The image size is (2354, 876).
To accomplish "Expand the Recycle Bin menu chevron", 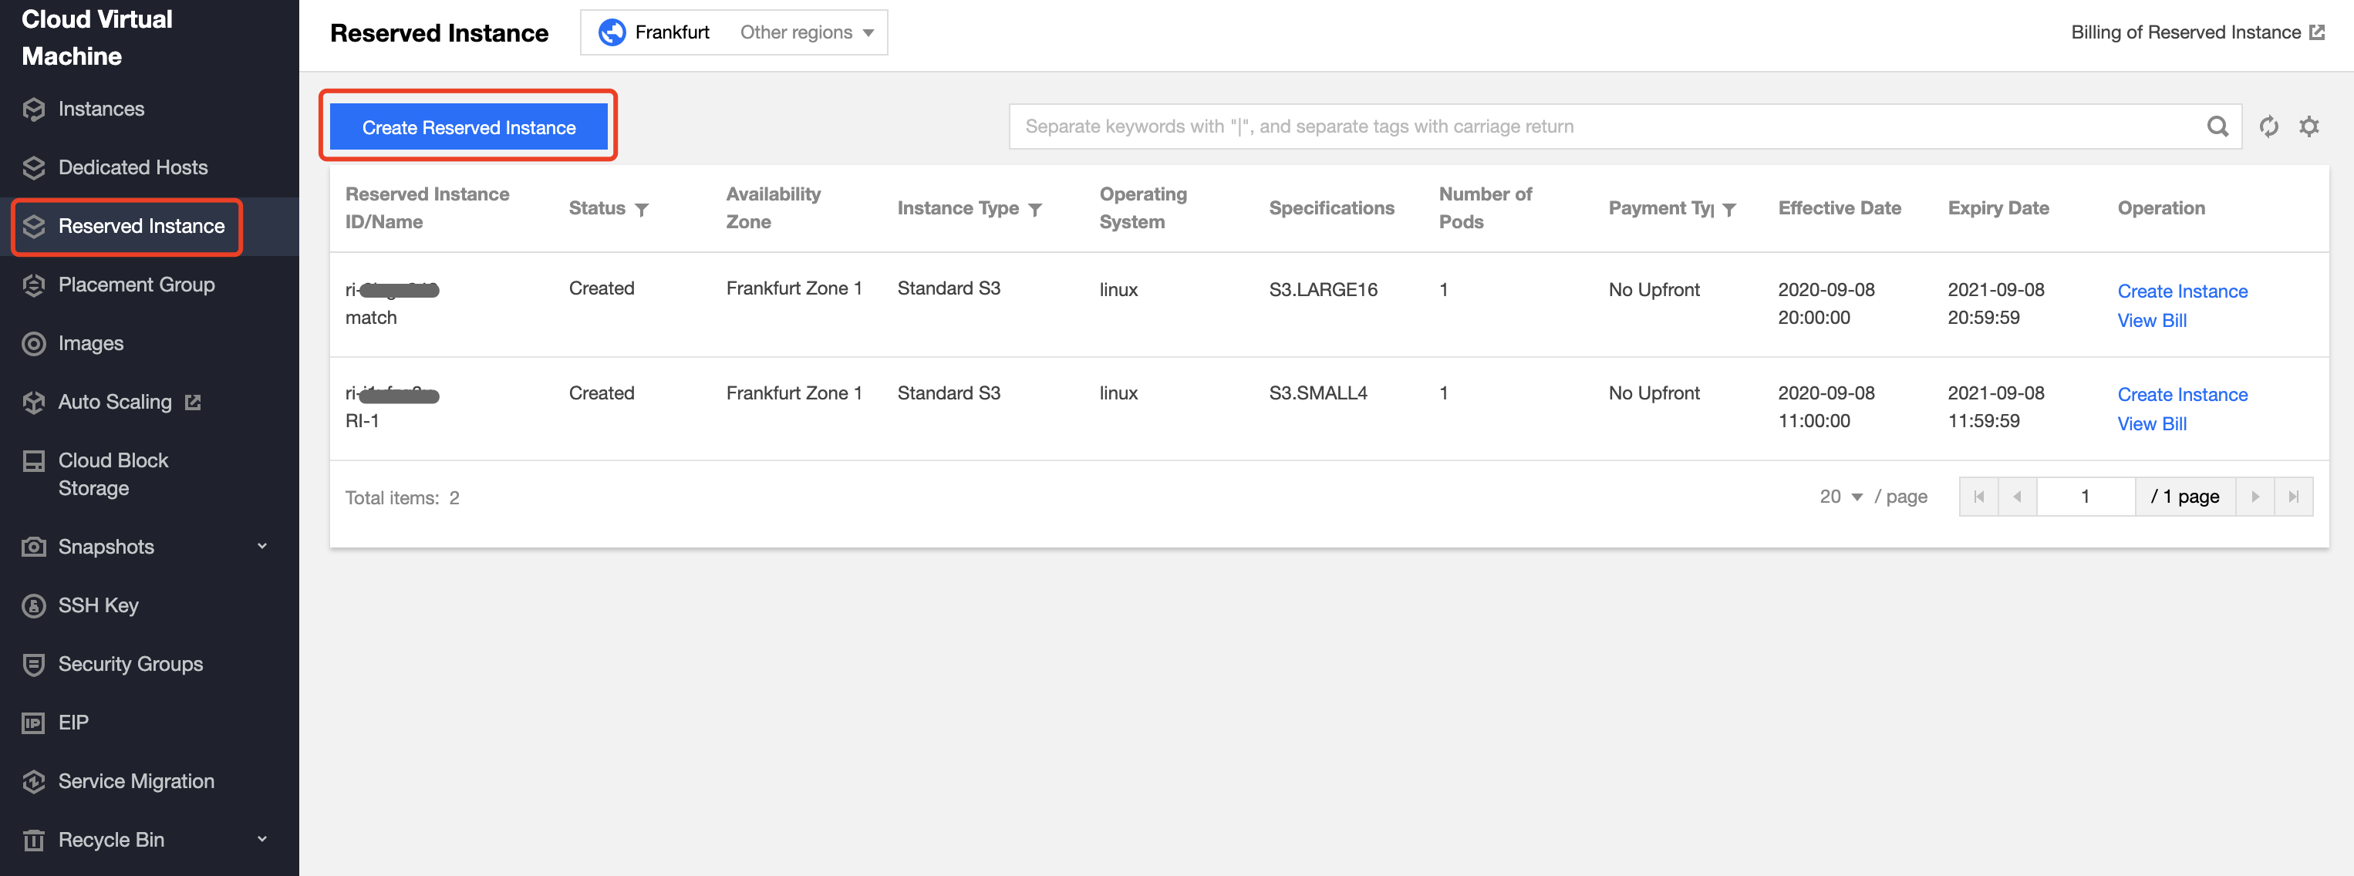I will (262, 840).
